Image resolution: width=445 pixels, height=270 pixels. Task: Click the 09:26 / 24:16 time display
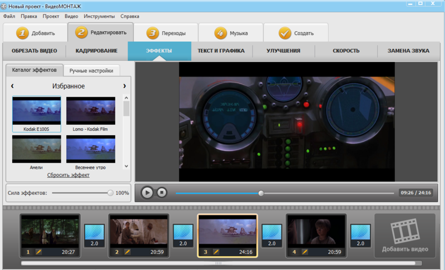pyautogui.click(x=416, y=193)
